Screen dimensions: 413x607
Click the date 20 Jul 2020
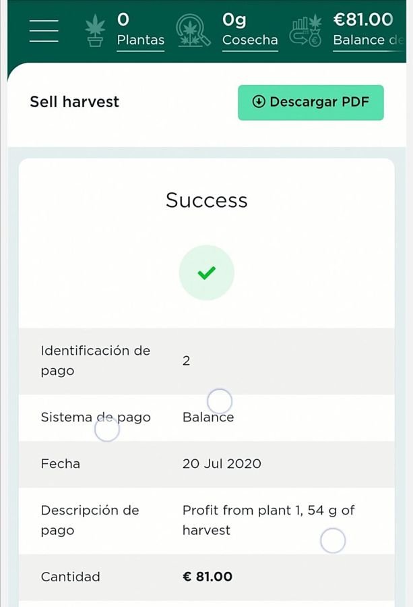pos(222,463)
